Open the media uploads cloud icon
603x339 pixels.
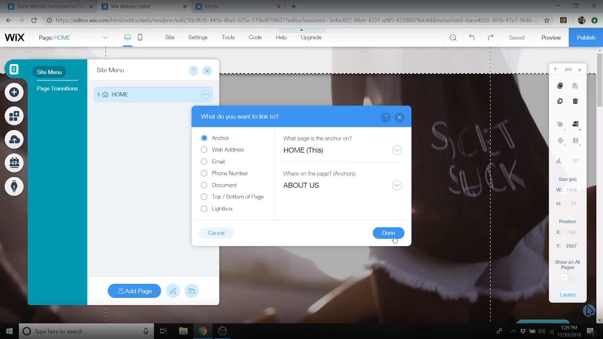[14, 140]
